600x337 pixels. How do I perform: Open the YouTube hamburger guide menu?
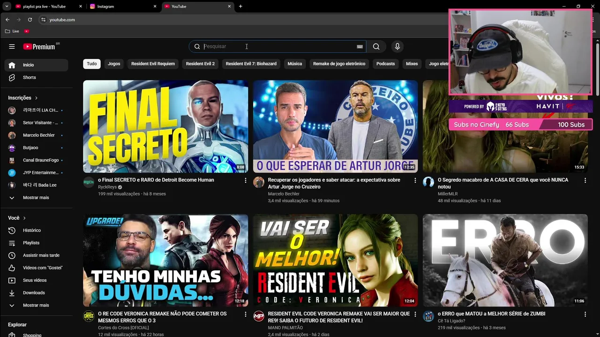pos(12,46)
